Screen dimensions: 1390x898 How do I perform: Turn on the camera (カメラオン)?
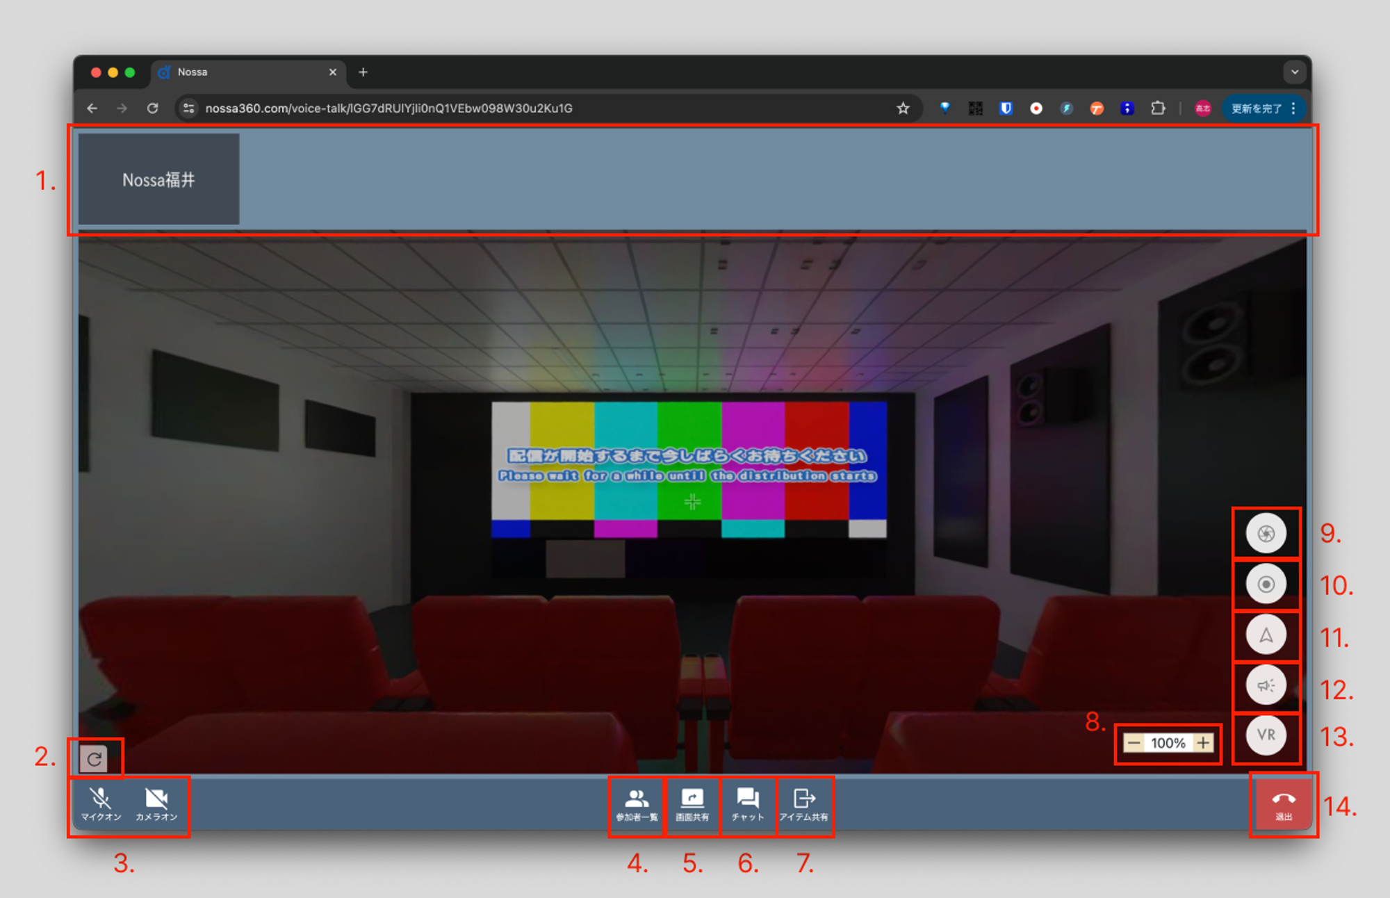click(156, 805)
